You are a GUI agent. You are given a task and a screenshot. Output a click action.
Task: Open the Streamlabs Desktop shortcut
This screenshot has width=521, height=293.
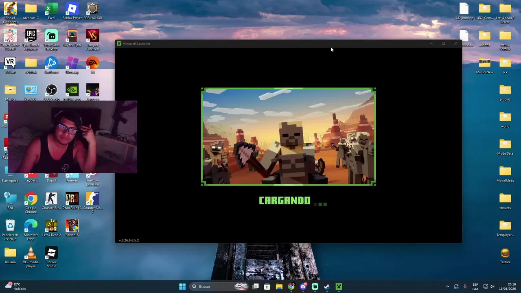point(51,39)
